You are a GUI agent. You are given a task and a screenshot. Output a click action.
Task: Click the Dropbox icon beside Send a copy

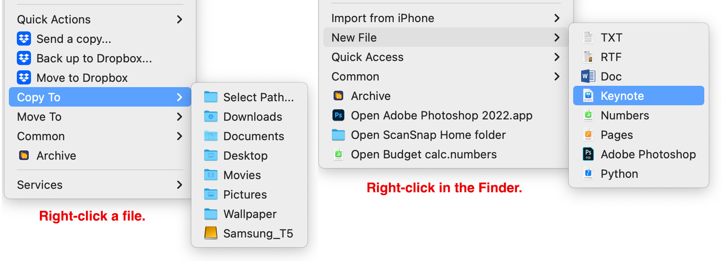tap(24, 39)
